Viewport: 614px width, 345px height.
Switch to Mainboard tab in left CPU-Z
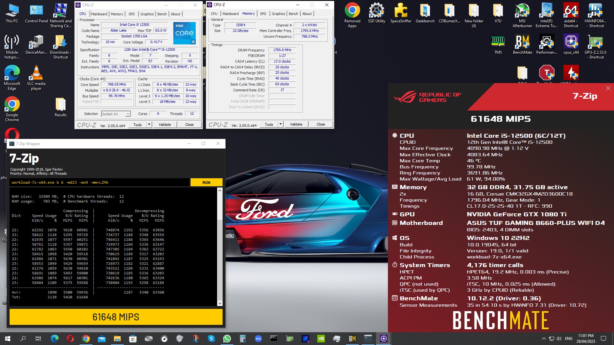[x=99, y=14]
